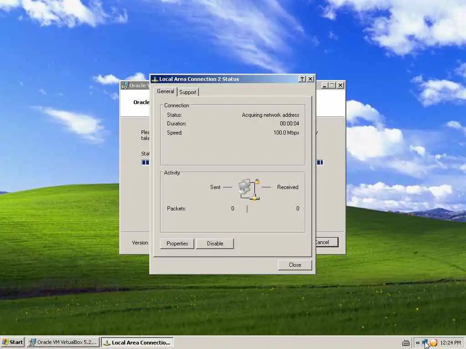Minimize the Oracle VirtualBox installer window

pyautogui.click(x=324, y=85)
